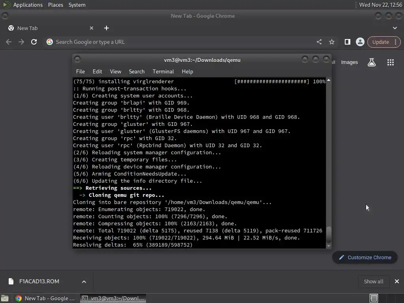The width and height of the screenshot is (404, 303).
Task: Click Chrome back navigation arrow
Action: click(x=9, y=42)
